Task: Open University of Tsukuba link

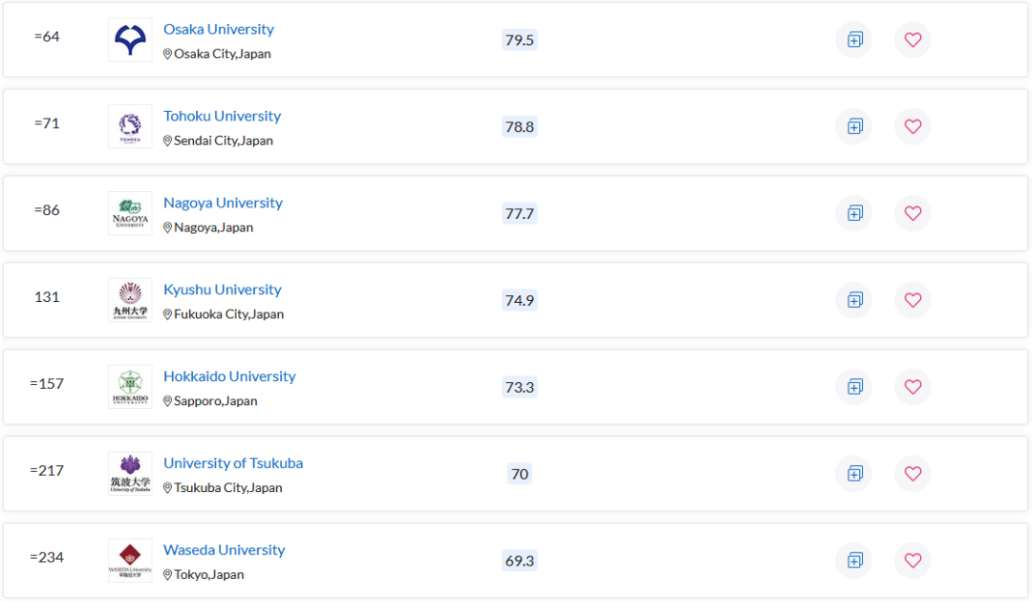Action: (233, 463)
